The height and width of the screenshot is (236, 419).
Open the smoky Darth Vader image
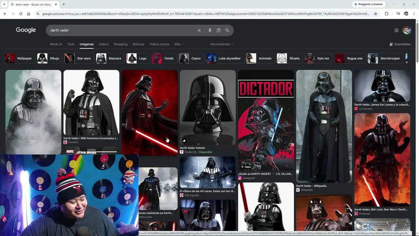pos(33,111)
